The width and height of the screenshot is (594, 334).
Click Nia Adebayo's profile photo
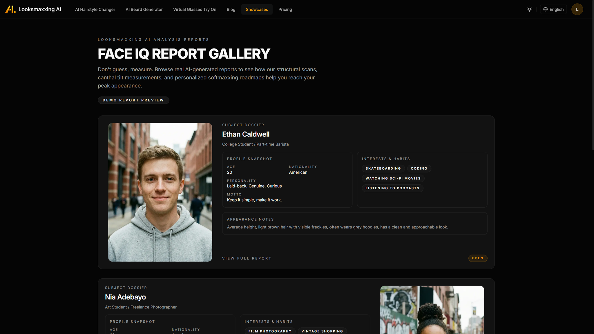tap(432, 310)
